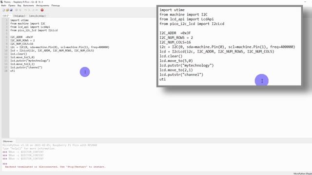This screenshot has width=312, height=175.
Task: Create a new file with toolbar icon
Action: click(3, 10)
